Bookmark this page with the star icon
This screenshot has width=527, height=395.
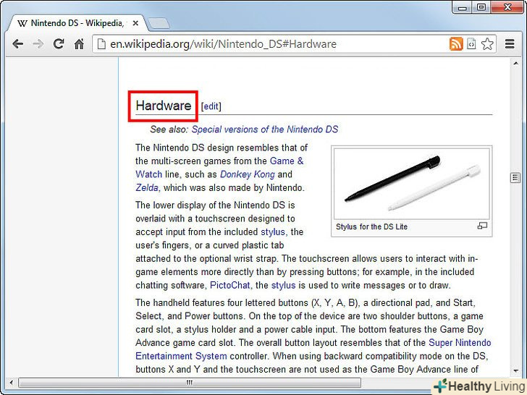point(487,44)
